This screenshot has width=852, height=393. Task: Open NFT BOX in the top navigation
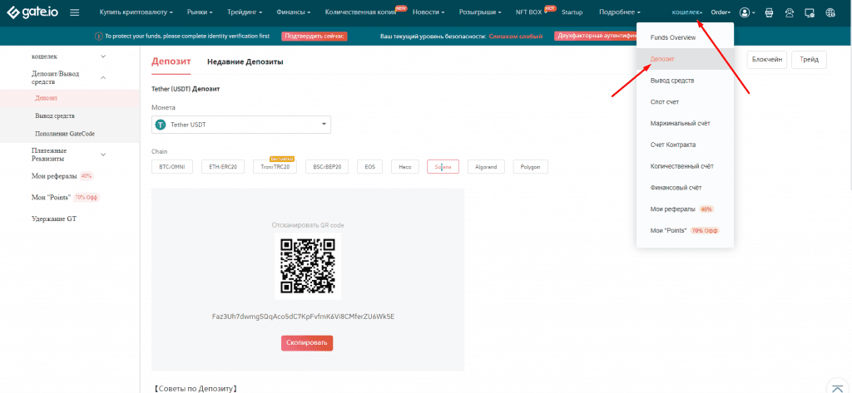click(x=528, y=12)
